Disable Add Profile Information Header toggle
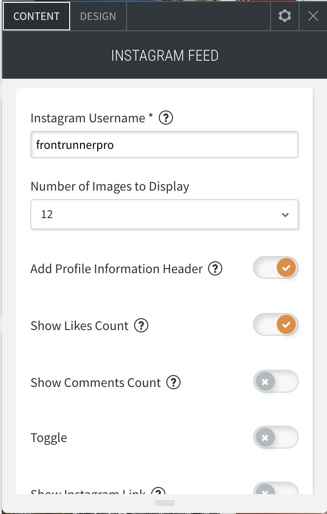 tap(275, 267)
